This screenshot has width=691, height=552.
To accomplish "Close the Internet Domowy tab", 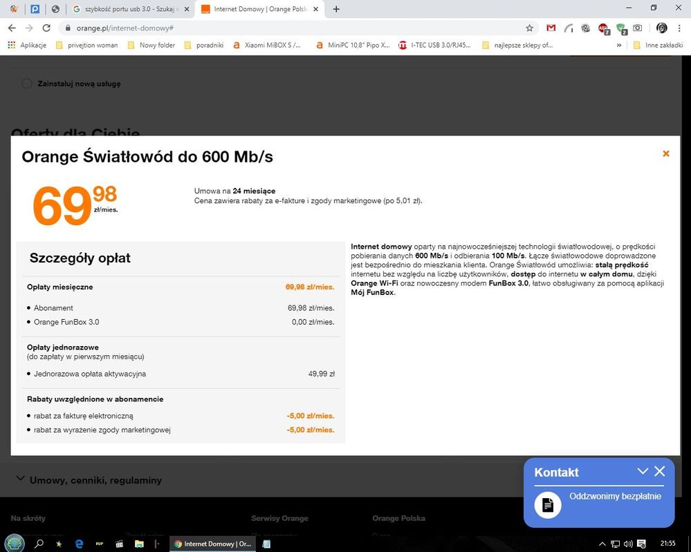I will coord(315,9).
